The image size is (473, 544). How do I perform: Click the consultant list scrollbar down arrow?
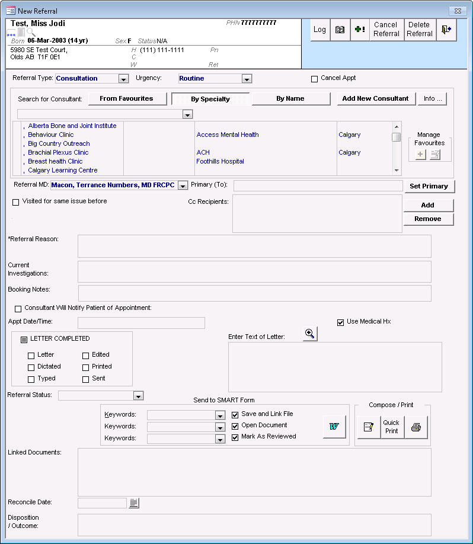(x=397, y=170)
